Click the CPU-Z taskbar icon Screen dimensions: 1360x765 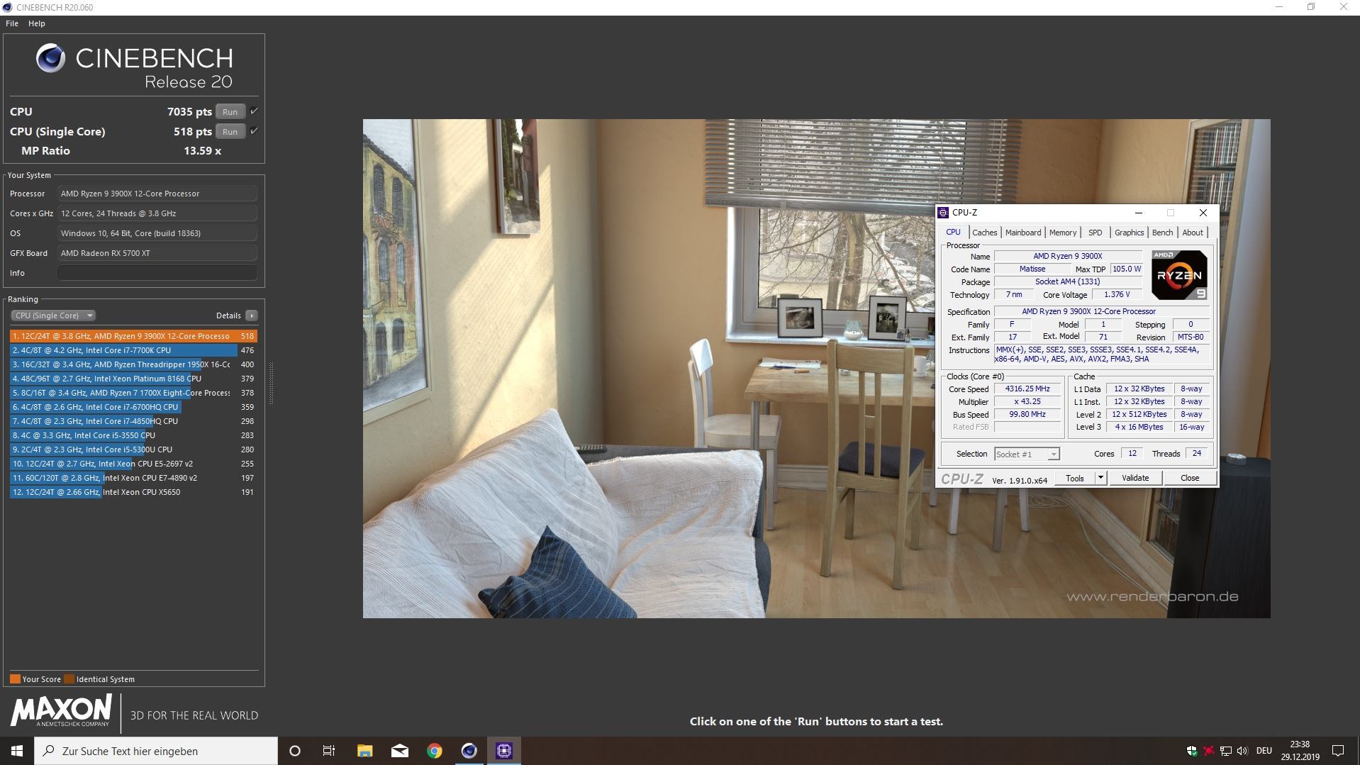503,751
